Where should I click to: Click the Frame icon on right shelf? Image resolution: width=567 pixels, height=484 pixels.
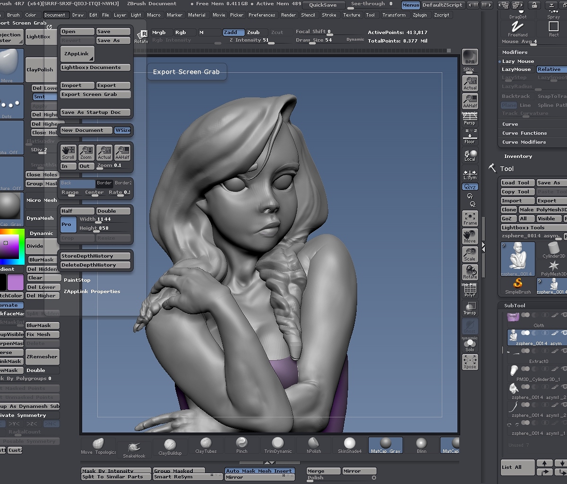tap(470, 218)
